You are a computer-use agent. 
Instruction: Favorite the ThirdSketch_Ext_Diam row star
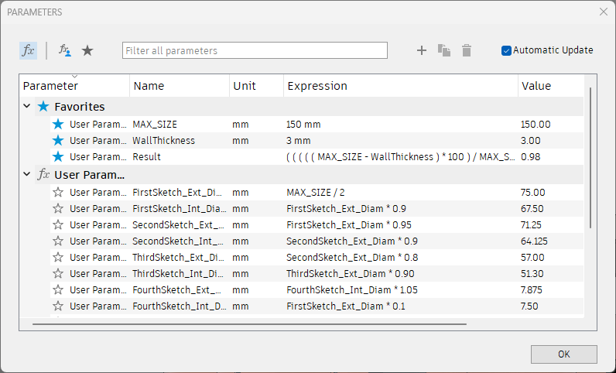(x=58, y=258)
